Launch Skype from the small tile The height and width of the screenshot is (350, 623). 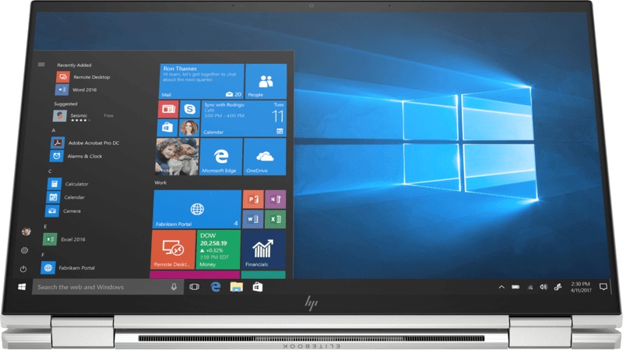pos(188,108)
